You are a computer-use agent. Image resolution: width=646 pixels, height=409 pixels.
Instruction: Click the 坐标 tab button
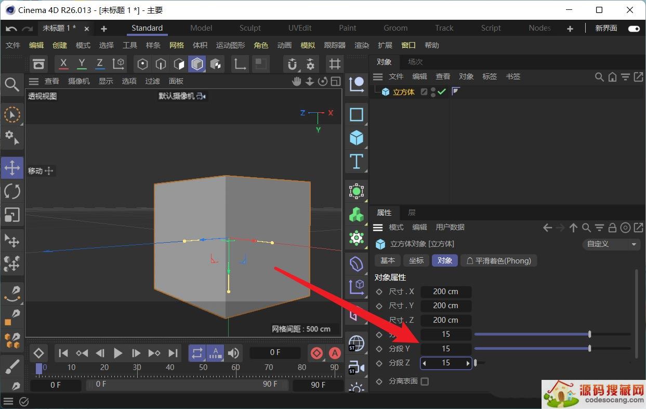click(416, 260)
